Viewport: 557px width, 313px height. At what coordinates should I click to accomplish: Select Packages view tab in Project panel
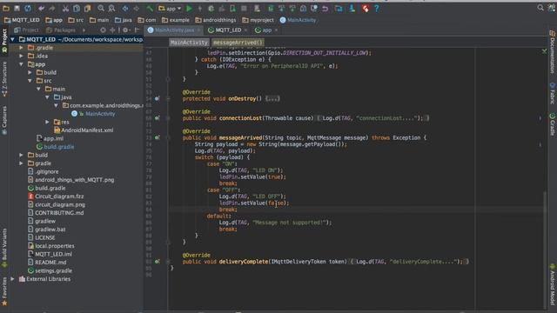(x=60, y=30)
